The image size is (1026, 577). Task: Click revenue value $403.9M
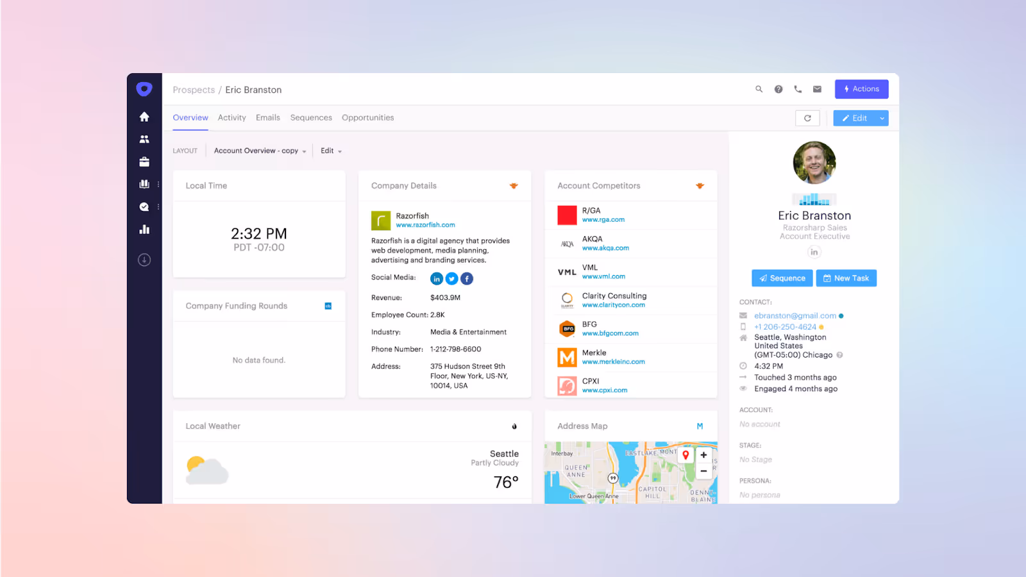pos(445,298)
